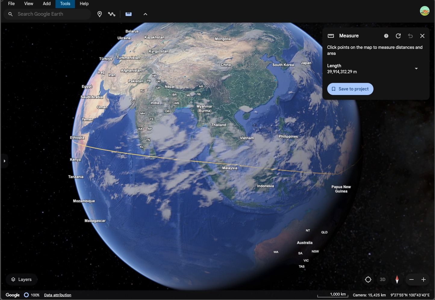Focus the Search Google Earth field
435x300 pixels.
(x=47, y=14)
